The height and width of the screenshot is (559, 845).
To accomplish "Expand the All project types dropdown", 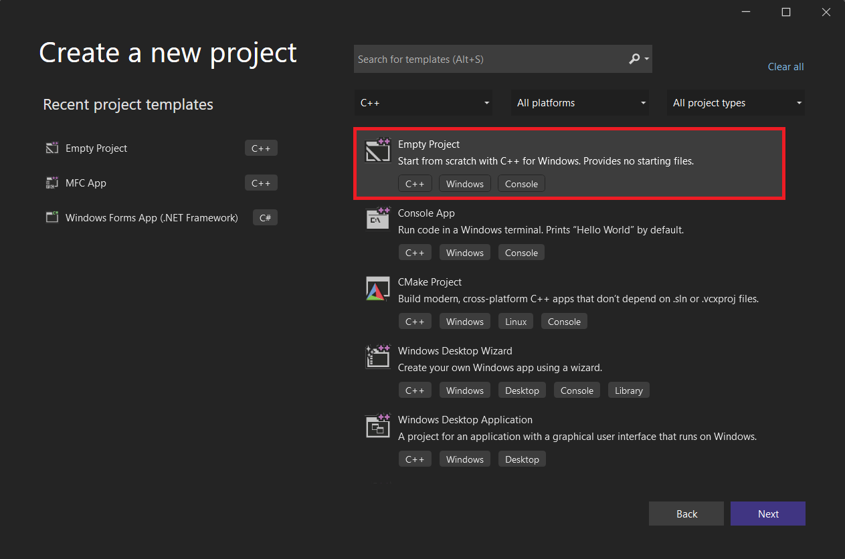I will [736, 103].
